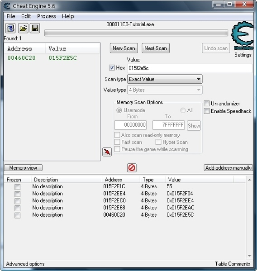
Task: Check Also scan read-only memory
Action: click(117, 135)
